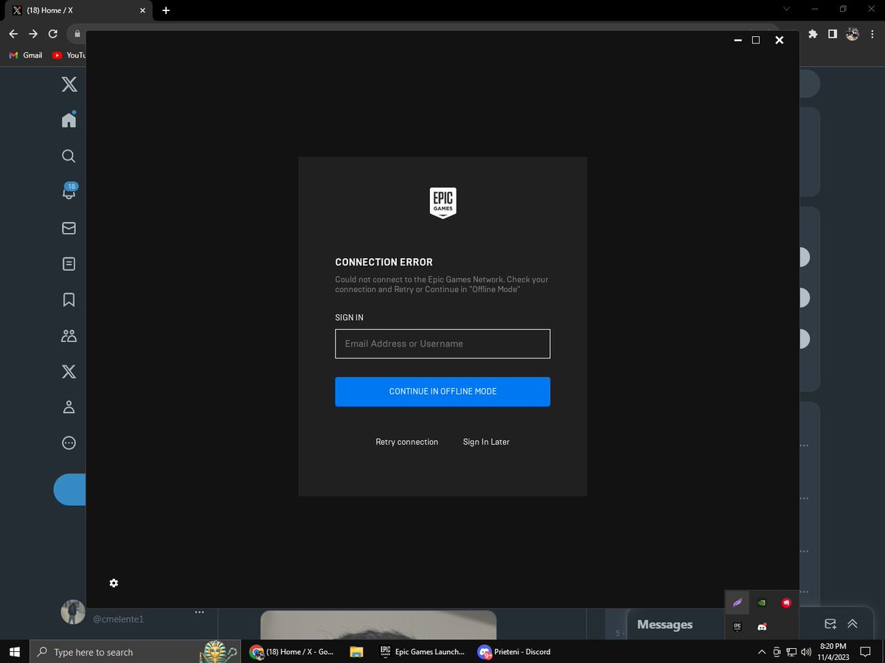Open X More circle icon in sidebar

click(x=69, y=443)
